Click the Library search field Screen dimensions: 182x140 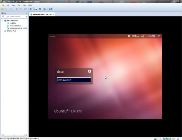pos(15,16)
